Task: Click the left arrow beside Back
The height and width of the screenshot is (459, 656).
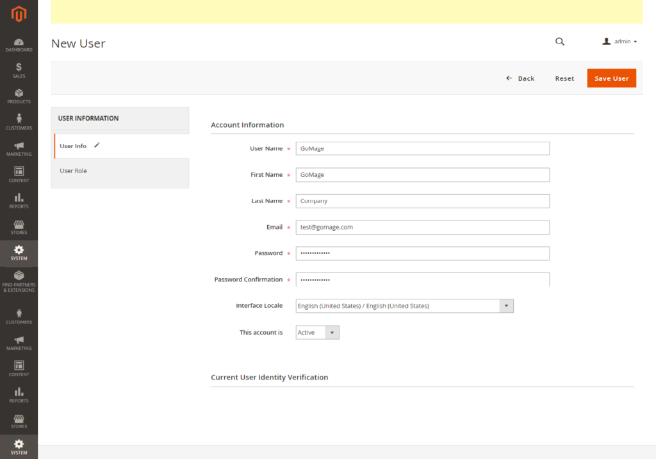Action: pos(509,78)
